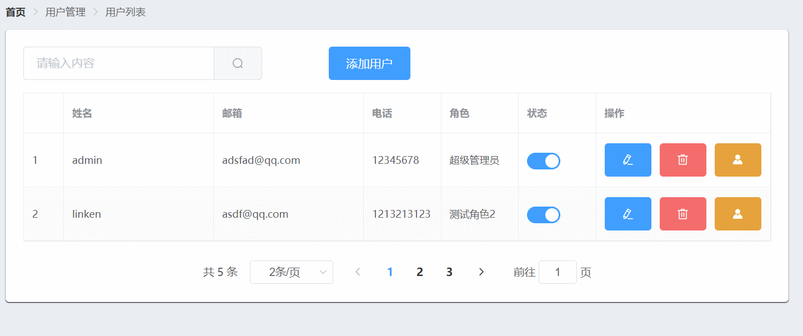Click the search magnifier icon
Screen dimensions: 803x336
(238, 63)
